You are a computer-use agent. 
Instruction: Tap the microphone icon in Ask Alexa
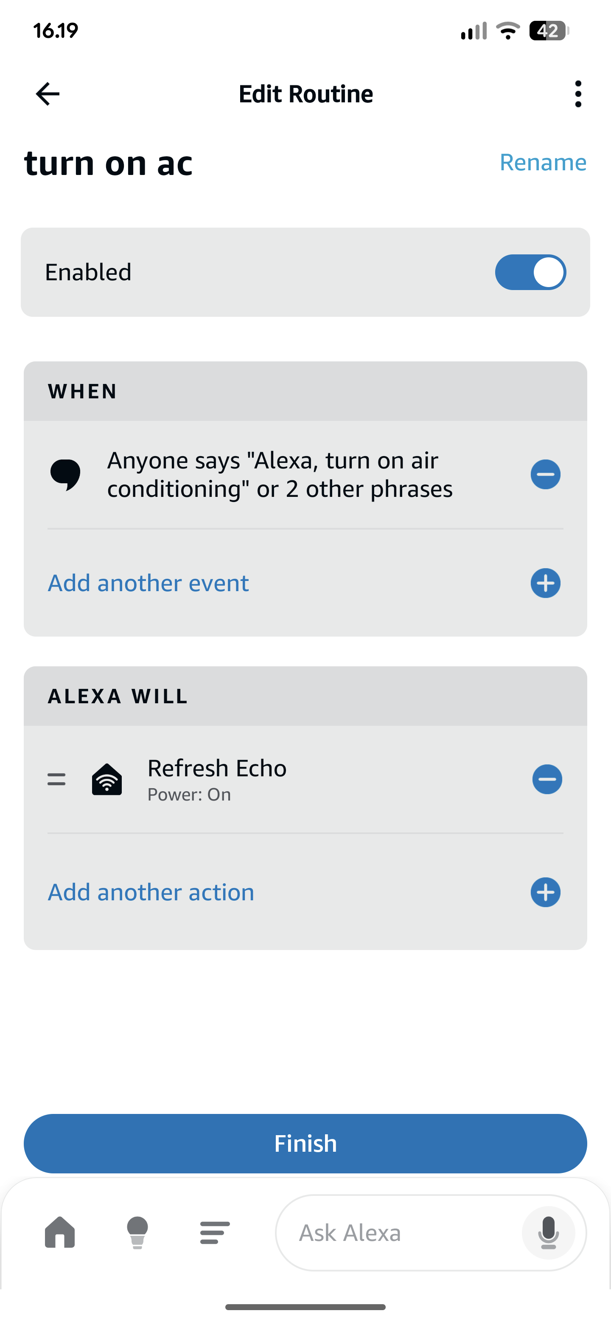[x=548, y=1233]
